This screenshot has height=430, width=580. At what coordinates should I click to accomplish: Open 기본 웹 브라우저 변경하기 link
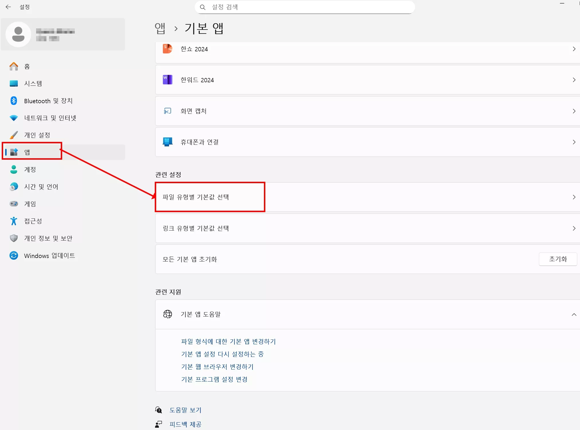(x=217, y=367)
